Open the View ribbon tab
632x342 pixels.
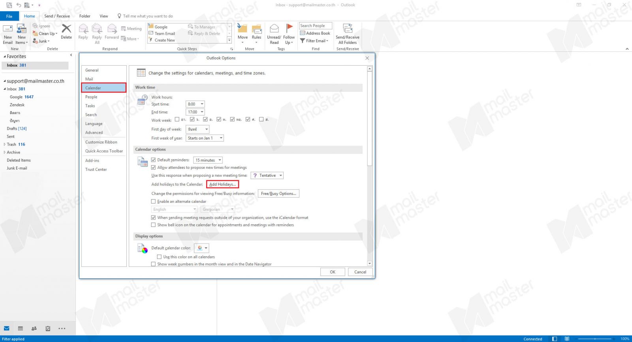pyautogui.click(x=104, y=16)
